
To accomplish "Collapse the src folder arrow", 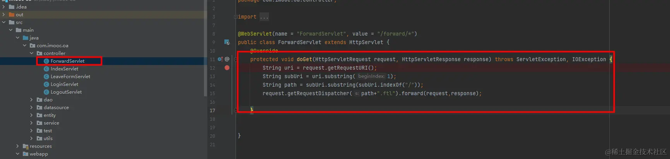I will [3, 22].
